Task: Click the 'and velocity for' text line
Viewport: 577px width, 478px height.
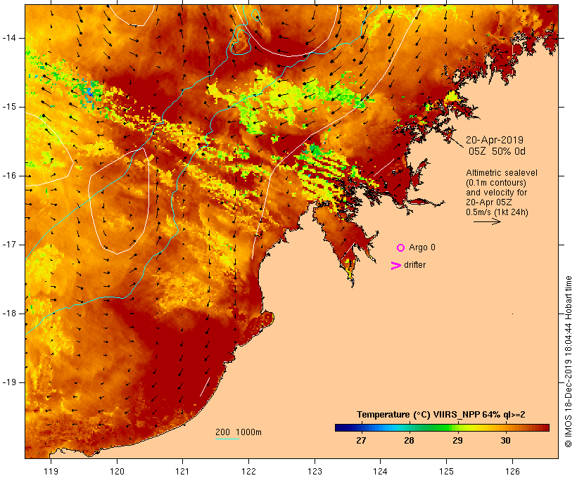Action: tap(496, 193)
